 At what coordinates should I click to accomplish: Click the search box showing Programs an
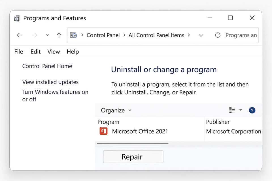[x=241, y=35]
